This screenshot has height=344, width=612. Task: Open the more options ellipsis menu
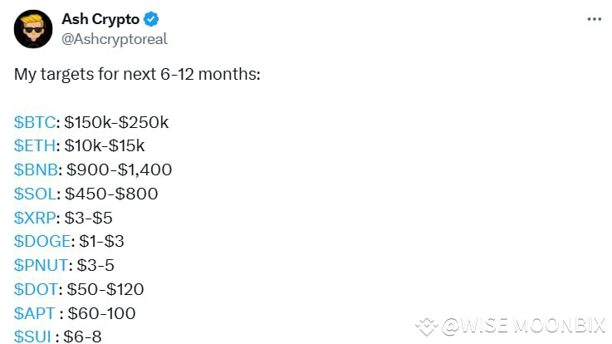(594, 20)
